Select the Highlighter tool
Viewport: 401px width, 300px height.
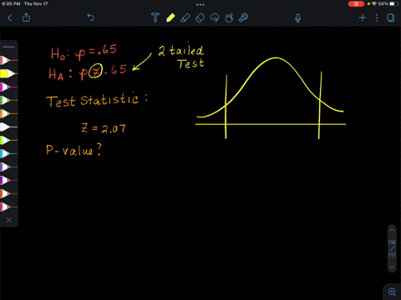pyautogui.click(x=185, y=17)
